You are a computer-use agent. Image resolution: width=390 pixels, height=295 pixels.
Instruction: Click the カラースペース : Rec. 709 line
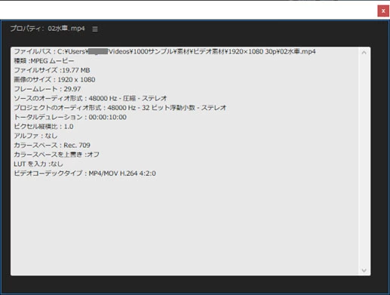coord(52,145)
